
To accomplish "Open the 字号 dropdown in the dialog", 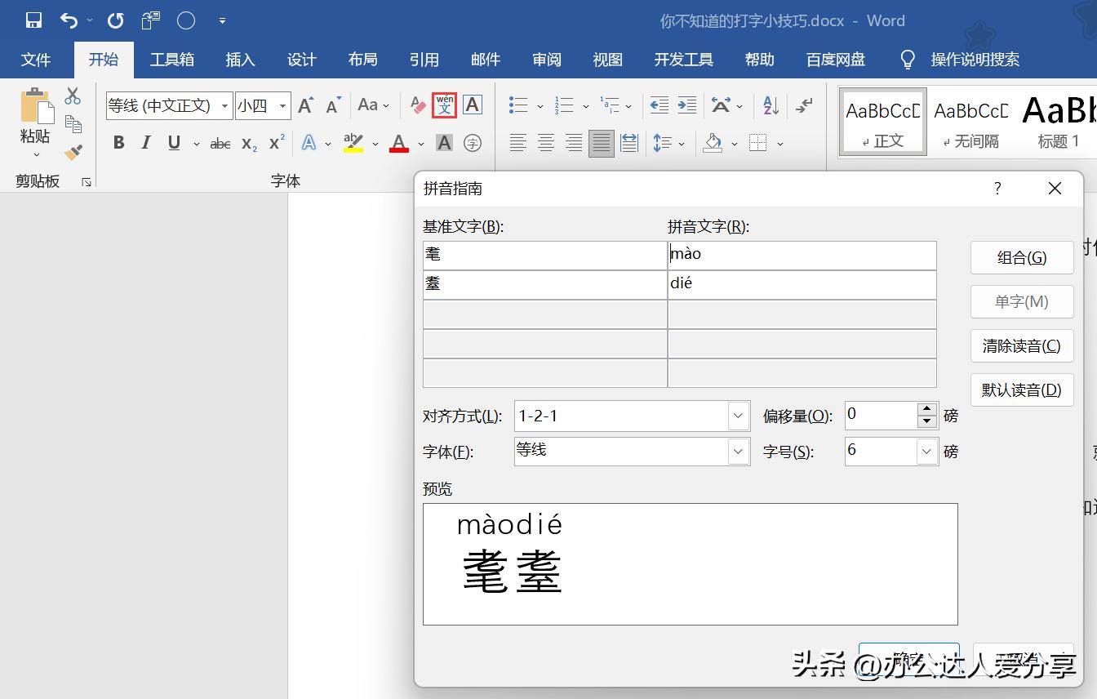I will pos(926,451).
